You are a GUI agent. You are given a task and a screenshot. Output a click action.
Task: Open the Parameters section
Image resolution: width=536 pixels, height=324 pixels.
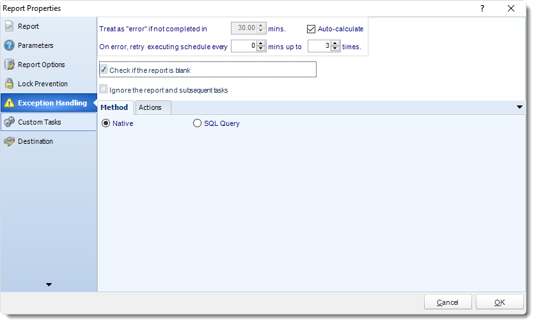tap(49, 45)
